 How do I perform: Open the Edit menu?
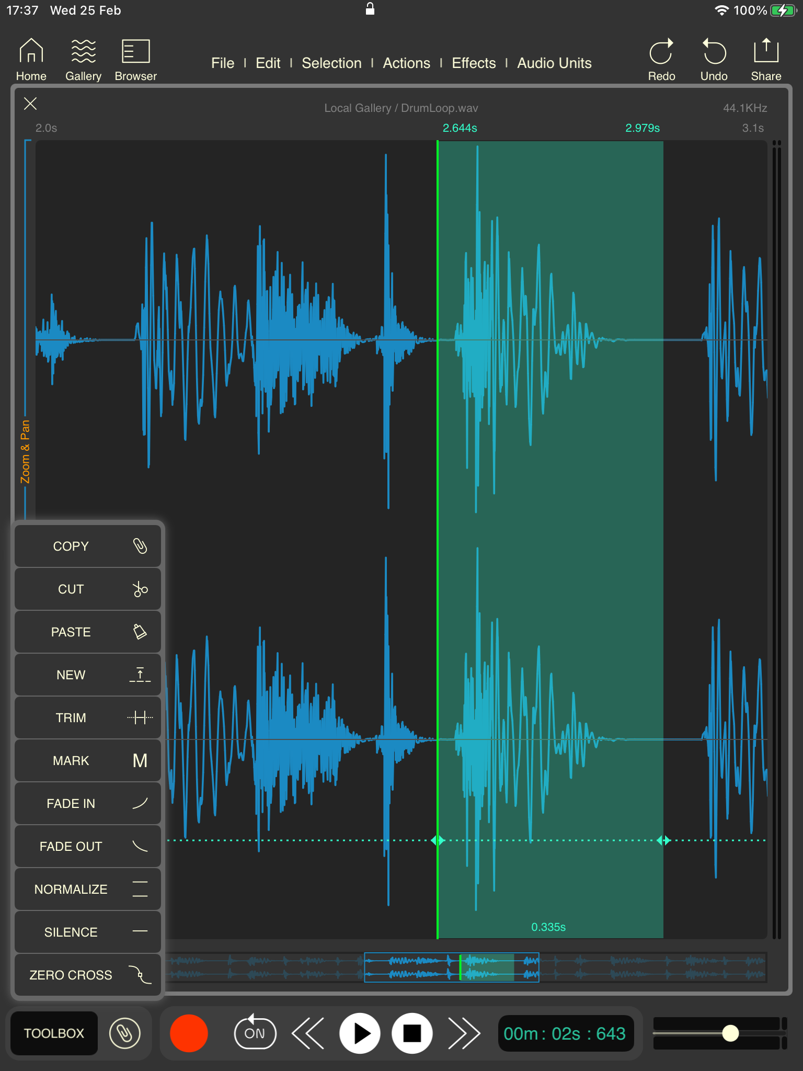pos(268,63)
